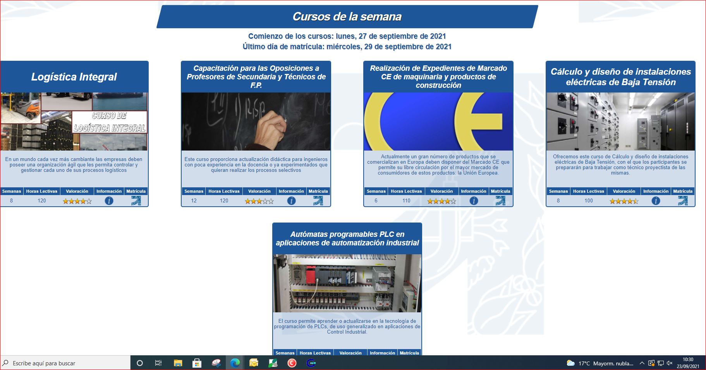Click star rating of Marcado CE course
This screenshot has width=706, height=370.
[x=441, y=201]
